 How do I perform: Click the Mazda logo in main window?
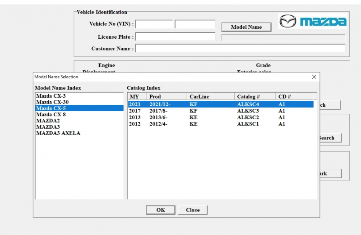pyautogui.click(x=313, y=21)
